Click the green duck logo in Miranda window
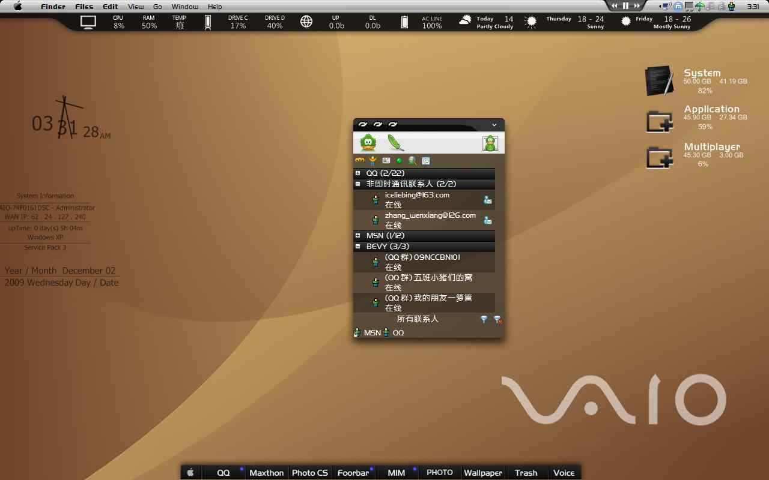This screenshot has height=480, width=769. point(368,143)
